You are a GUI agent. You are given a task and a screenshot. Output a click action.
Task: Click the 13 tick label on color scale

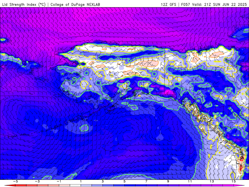point(212,181)
